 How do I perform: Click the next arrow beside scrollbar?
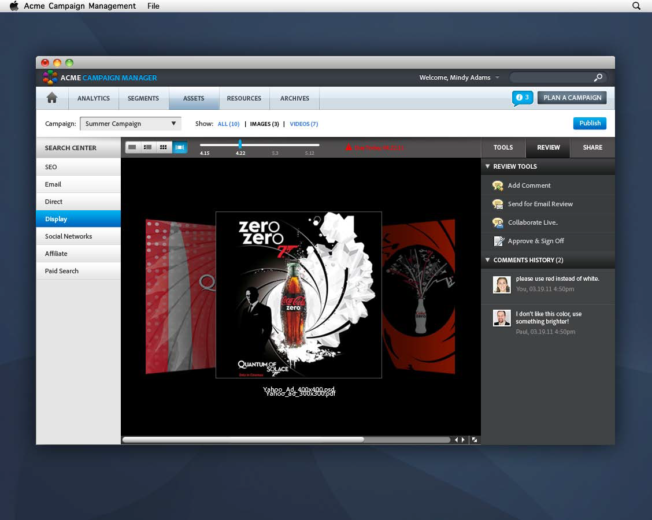pos(463,440)
